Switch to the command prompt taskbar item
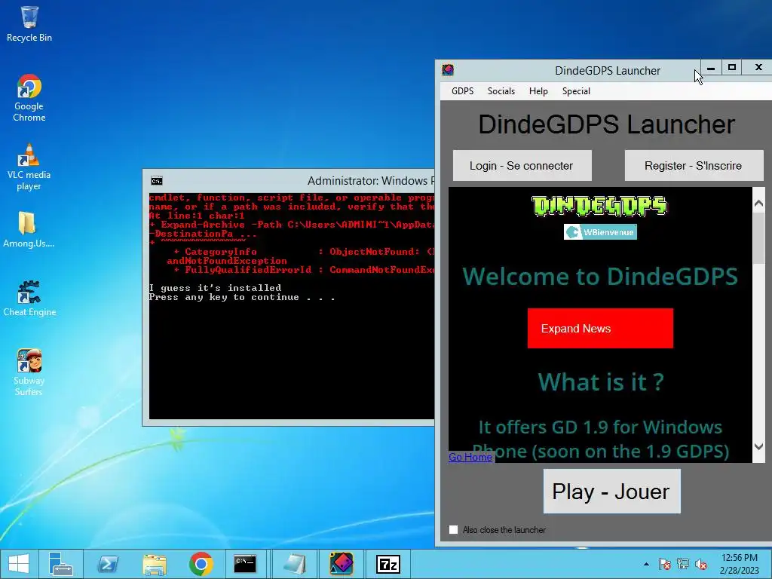The width and height of the screenshot is (772, 579). tap(245, 564)
